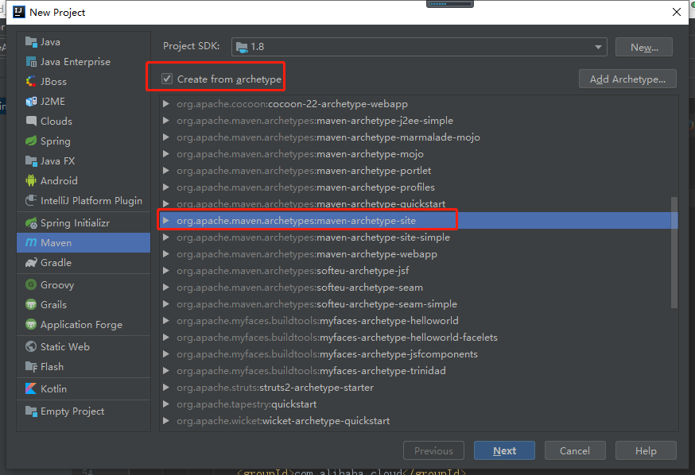
Task: Click the Cancel button
Action: tap(575, 450)
